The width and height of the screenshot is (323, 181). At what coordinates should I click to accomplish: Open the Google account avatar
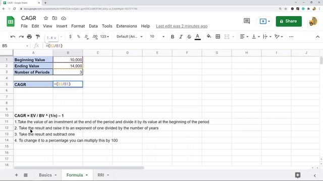coord(313,21)
